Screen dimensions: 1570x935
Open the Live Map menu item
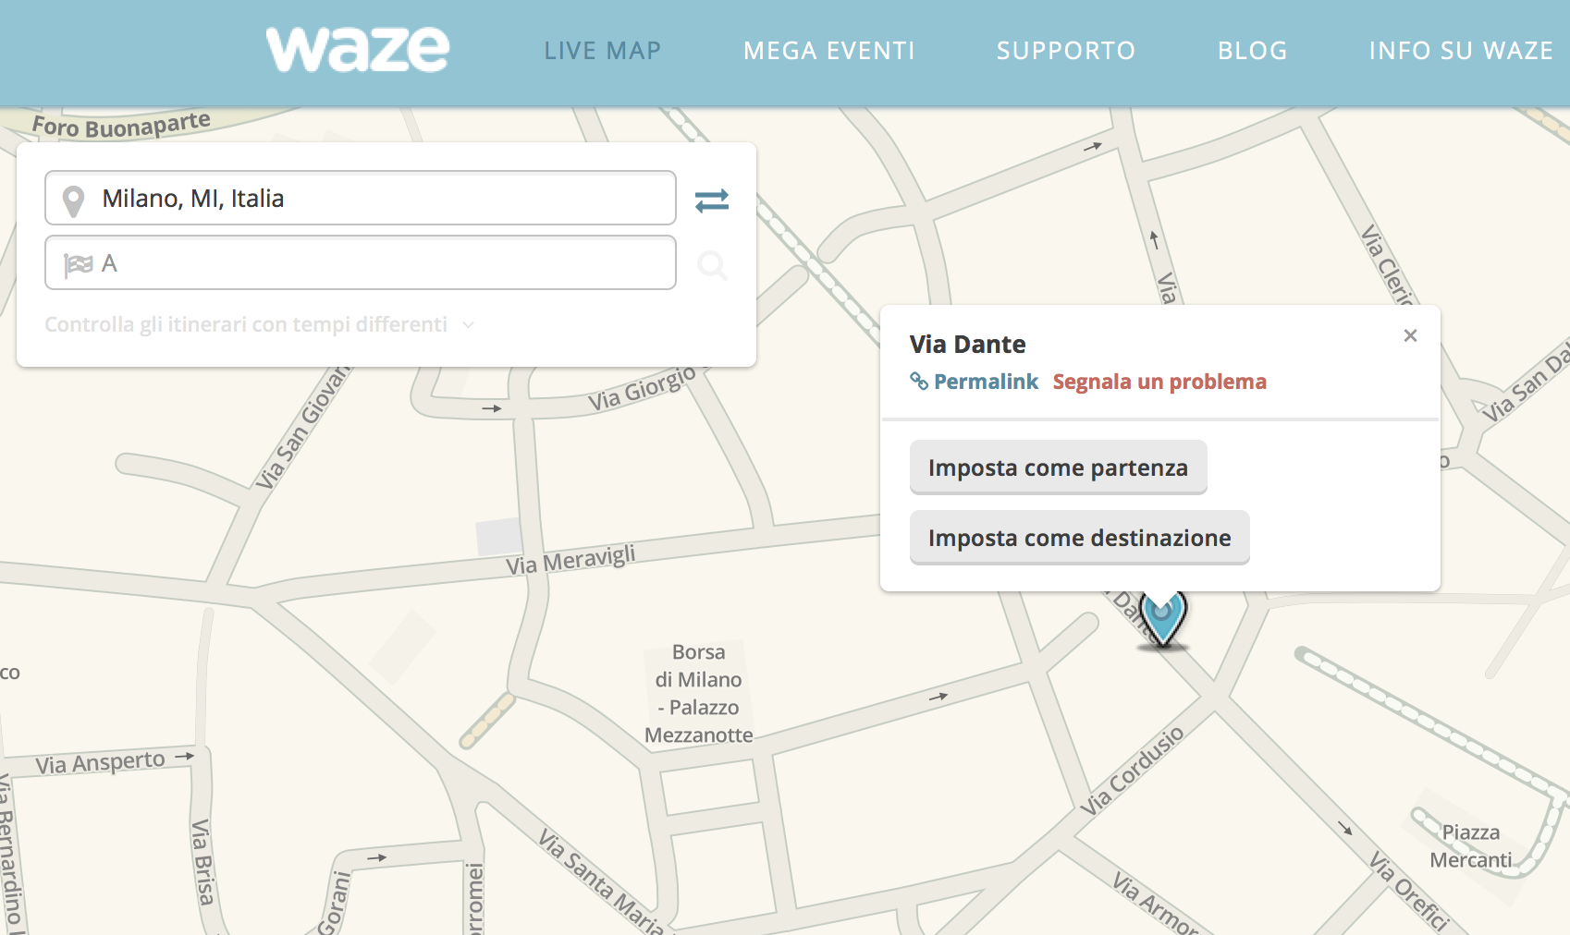click(x=602, y=51)
